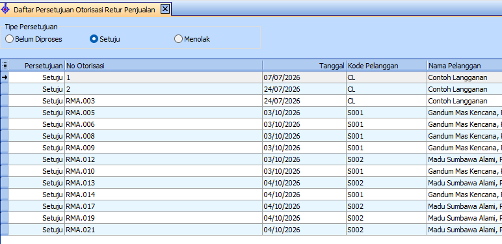Select the RMA.019 cell
The width and height of the screenshot is (502, 244).
pyautogui.click(x=164, y=218)
